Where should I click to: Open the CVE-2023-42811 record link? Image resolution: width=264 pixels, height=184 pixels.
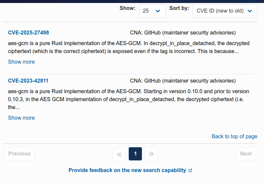tap(28, 81)
